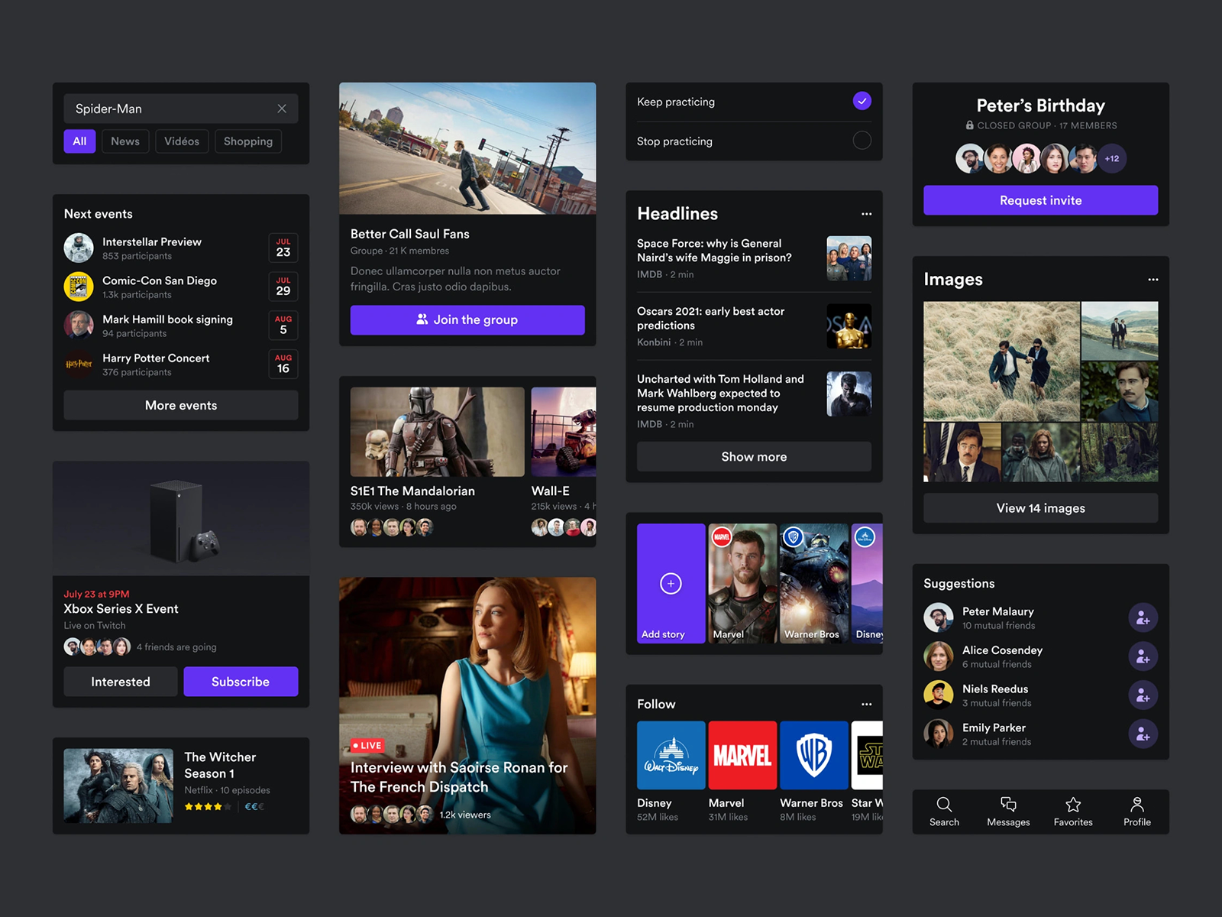Subscribe to the Xbox Series X Event

point(241,682)
